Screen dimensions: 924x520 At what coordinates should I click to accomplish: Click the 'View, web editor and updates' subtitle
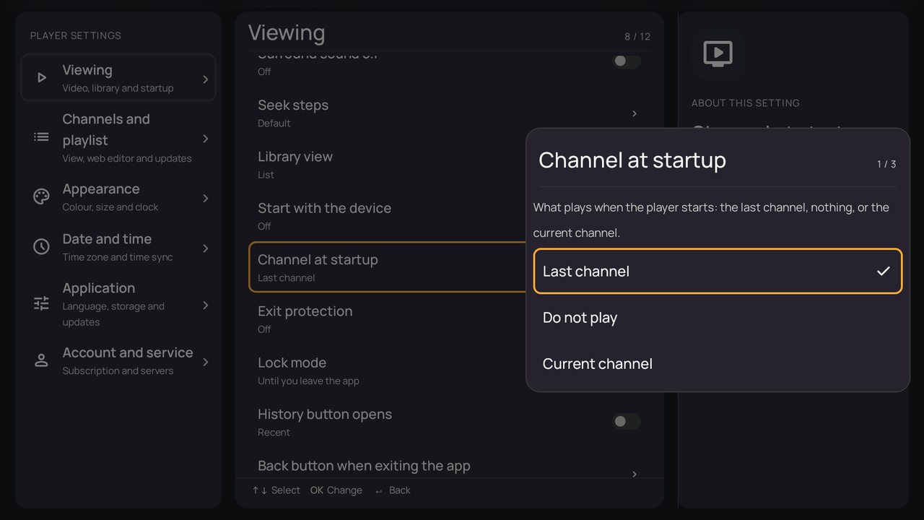pyautogui.click(x=127, y=158)
